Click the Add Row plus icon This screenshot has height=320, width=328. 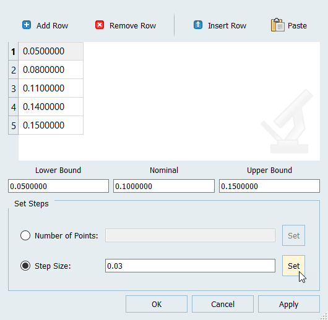[27, 25]
